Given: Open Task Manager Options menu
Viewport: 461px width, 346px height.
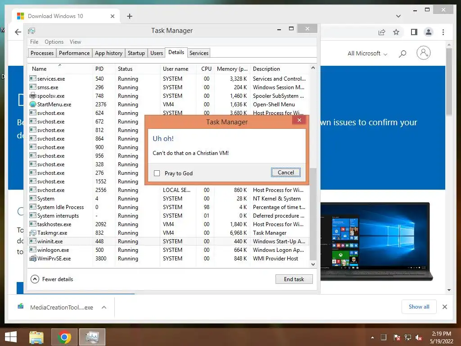Looking at the screenshot, I should 54,42.
